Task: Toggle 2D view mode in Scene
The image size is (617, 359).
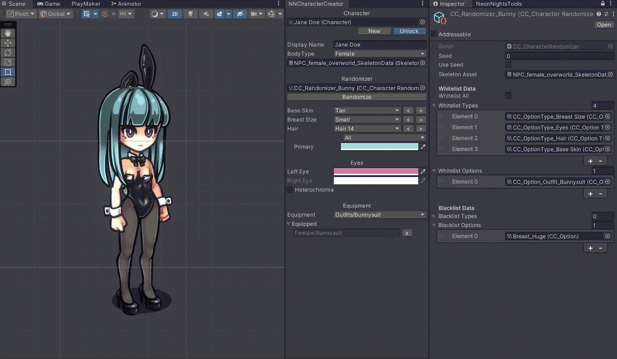Action: 175,14
